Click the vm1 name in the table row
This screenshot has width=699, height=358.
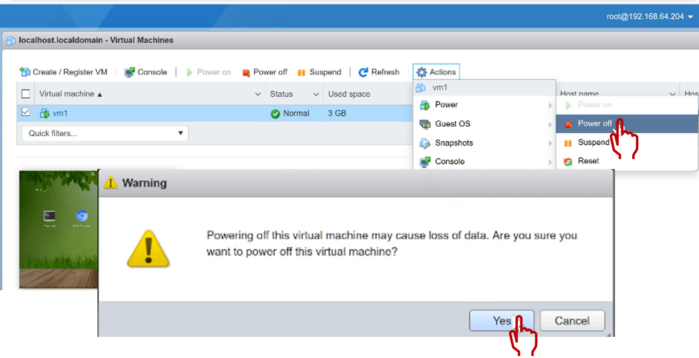coord(60,113)
